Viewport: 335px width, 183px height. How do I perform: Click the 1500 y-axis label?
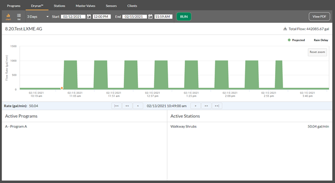click(x=13, y=46)
